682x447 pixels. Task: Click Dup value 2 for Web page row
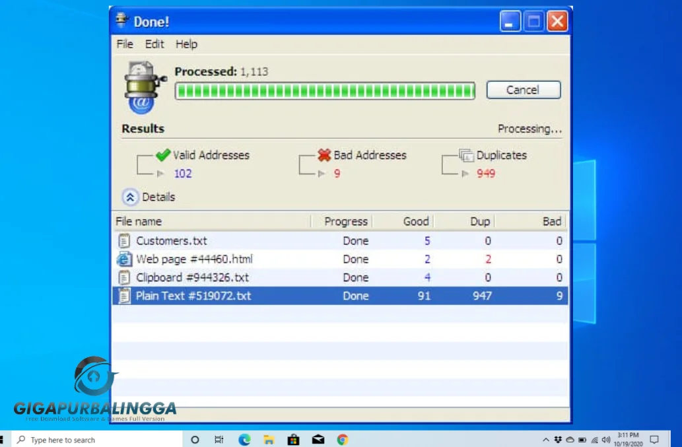point(488,259)
